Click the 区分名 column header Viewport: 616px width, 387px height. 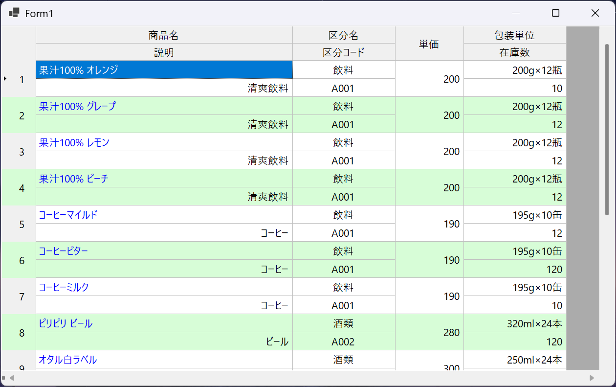344,35
